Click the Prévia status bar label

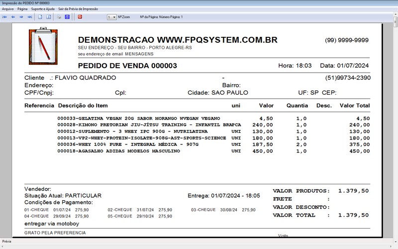point(6,242)
